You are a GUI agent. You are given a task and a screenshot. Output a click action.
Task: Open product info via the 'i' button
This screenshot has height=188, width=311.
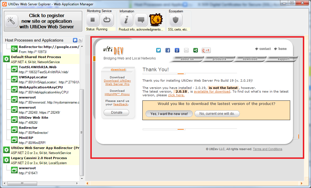[x=126, y=20]
